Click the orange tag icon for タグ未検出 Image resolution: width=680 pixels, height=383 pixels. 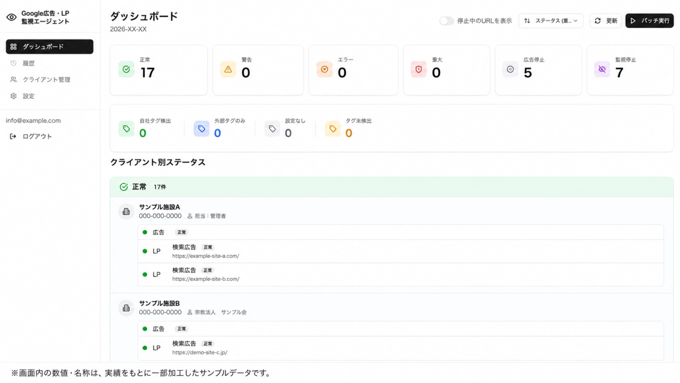click(333, 129)
